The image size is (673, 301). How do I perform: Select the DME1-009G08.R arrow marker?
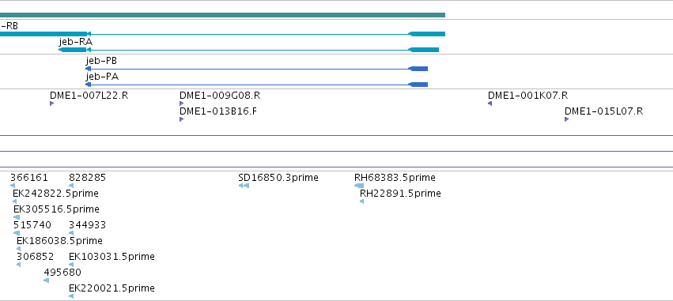(182, 103)
